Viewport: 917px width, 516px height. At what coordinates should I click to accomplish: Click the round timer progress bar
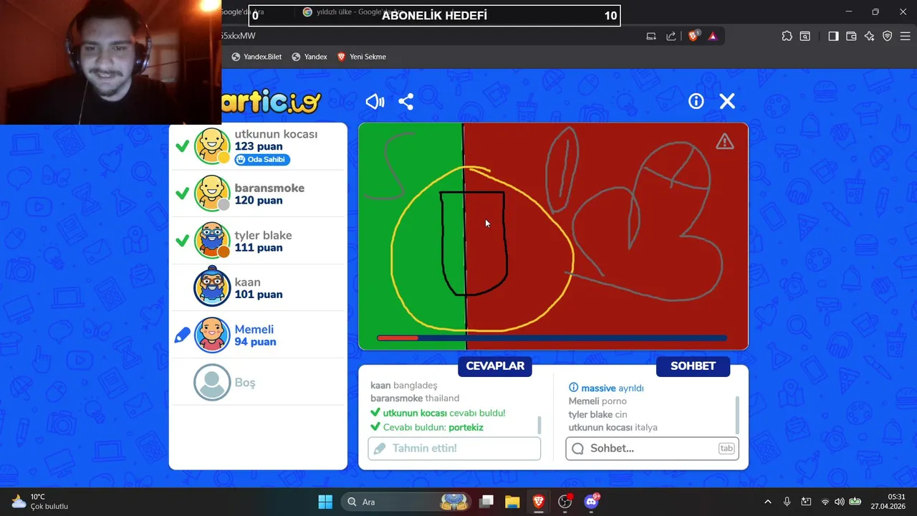click(552, 338)
